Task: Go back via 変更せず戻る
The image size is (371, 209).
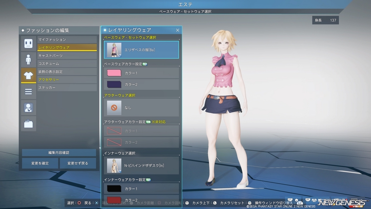Action: (78, 163)
